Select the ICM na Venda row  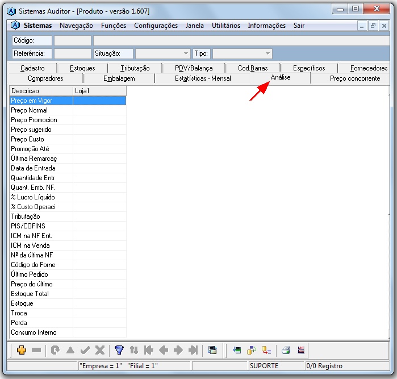(x=68, y=245)
